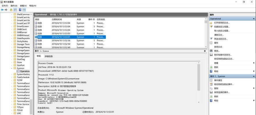Click 导入自定义视图 in the actions pane
This screenshot has width=256, height=115.
coord(222,31)
